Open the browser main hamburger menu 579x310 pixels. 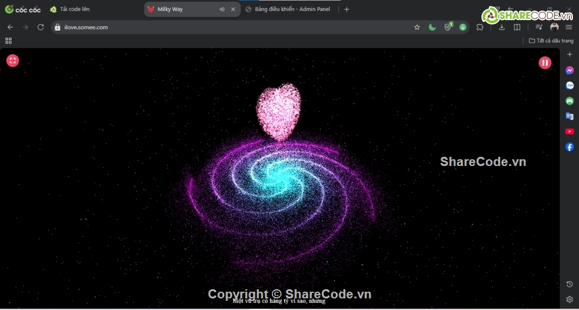[569, 27]
